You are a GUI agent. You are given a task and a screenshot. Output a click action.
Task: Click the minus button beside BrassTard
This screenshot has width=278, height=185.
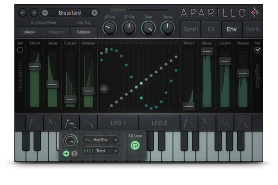[45, 13]
